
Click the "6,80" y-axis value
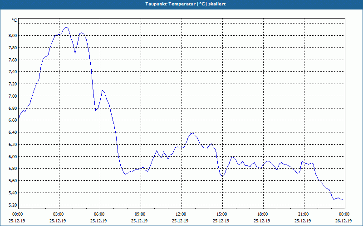(x=13, y=108)
